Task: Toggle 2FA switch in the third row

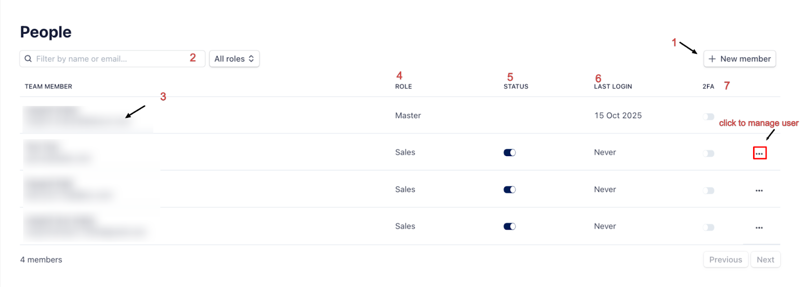Action: [x=709, y=191]
